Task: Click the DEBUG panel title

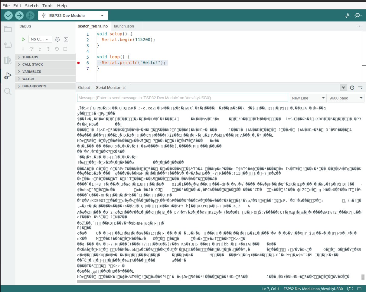Action: (25, 26)
